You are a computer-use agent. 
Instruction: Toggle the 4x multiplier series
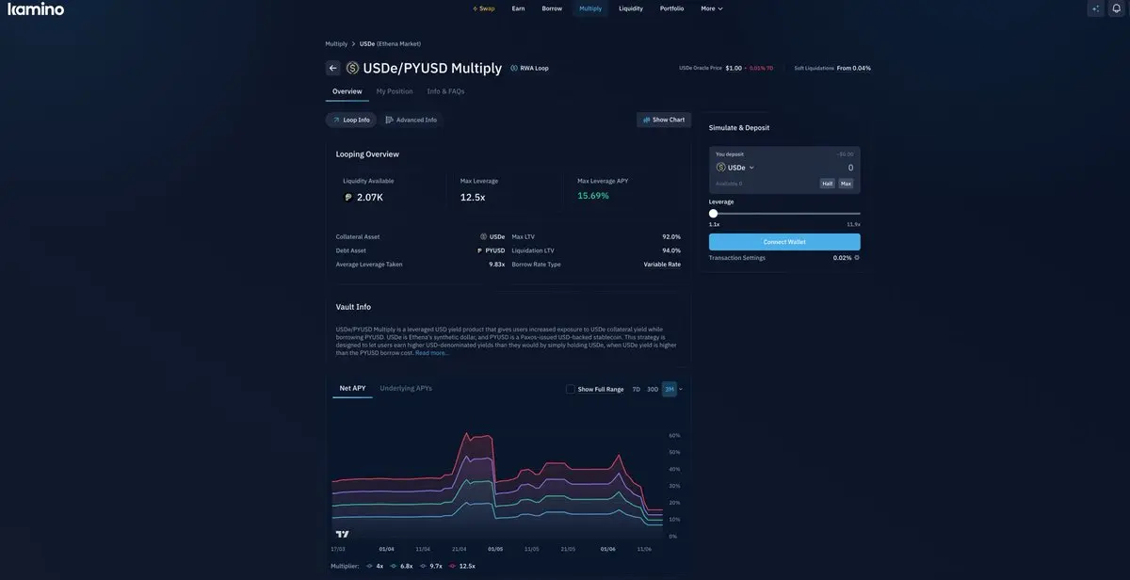375,566
